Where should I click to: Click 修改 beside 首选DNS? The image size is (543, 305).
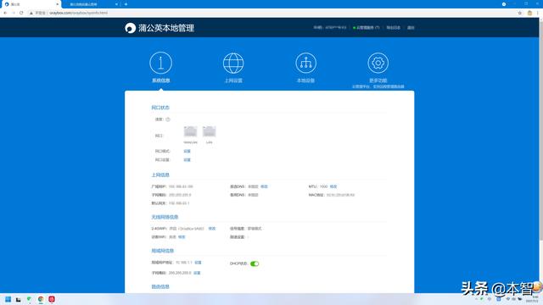pyautogui.click(x=264, y=186)
